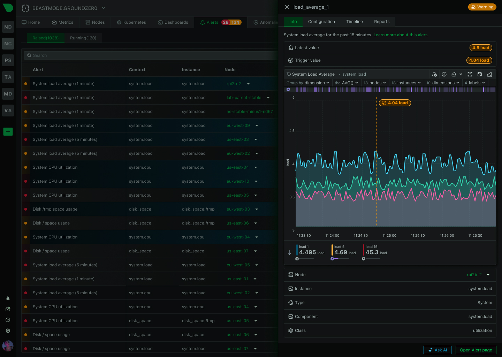Open the chart in fullscreen mode
Viewport: 502px width, 357px height.
point(470,74)
